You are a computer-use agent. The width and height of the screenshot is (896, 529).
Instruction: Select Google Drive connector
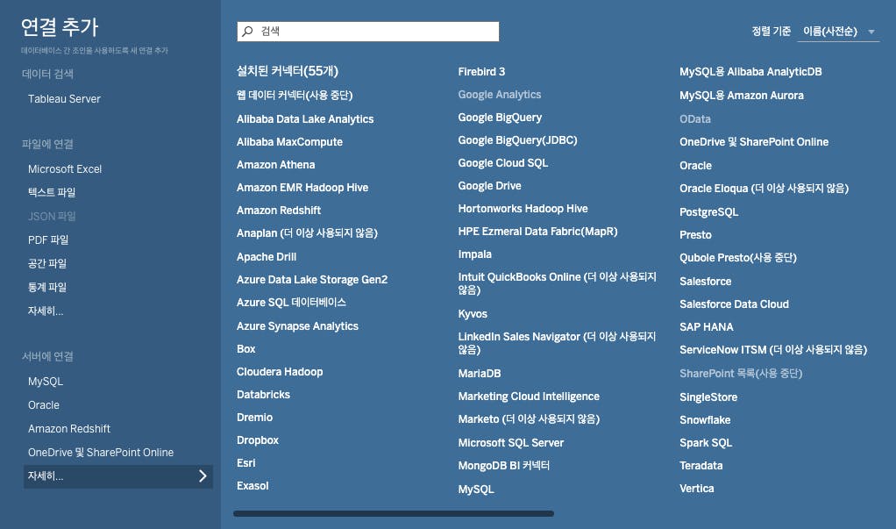click(489, 187)
